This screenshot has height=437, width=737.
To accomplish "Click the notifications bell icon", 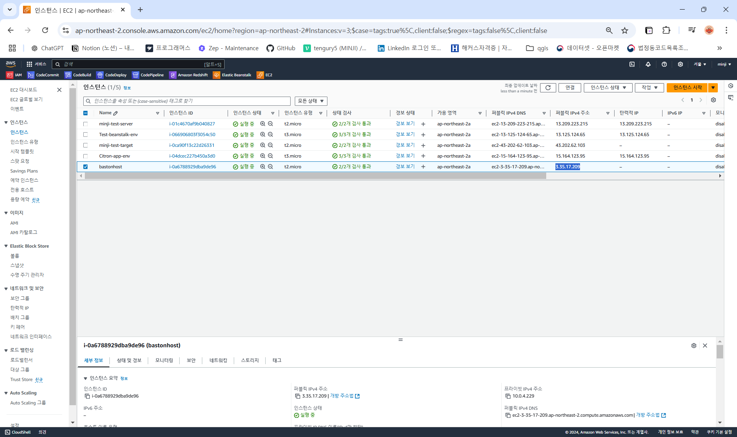I will [648, 64].
